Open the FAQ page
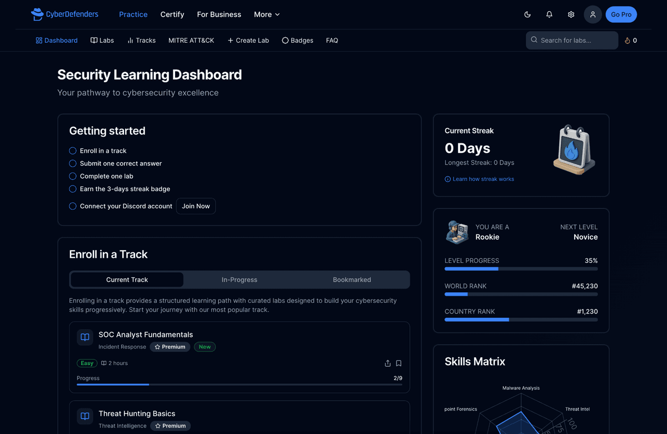 (332, 41)
